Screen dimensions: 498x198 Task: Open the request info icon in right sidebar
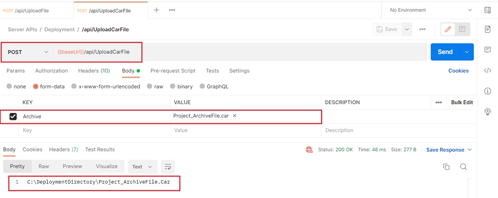(487, 91)
